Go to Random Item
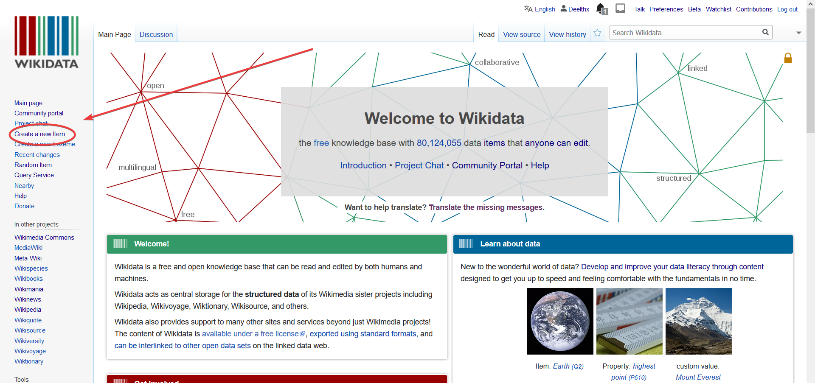 coord(33,165)
